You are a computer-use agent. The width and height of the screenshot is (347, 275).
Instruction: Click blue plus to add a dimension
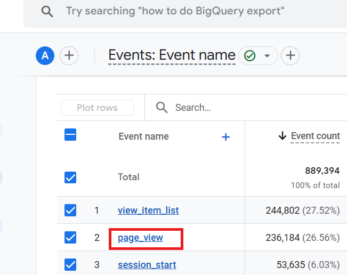(x=225, y=137)
